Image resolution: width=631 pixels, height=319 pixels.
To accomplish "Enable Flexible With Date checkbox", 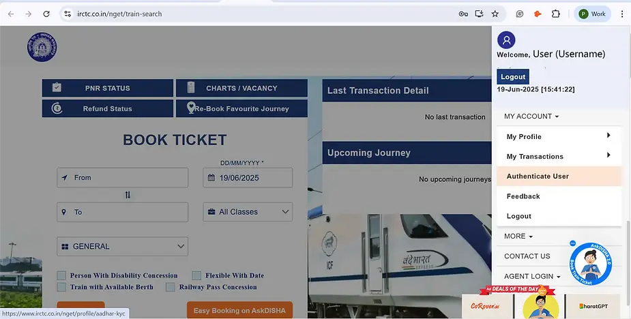I will [196, 275].
